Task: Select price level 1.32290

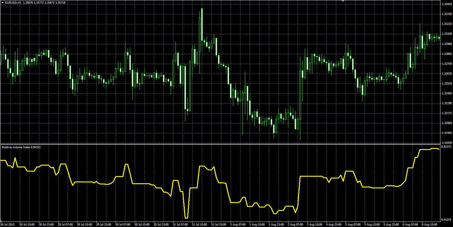Action: [447, 103]
